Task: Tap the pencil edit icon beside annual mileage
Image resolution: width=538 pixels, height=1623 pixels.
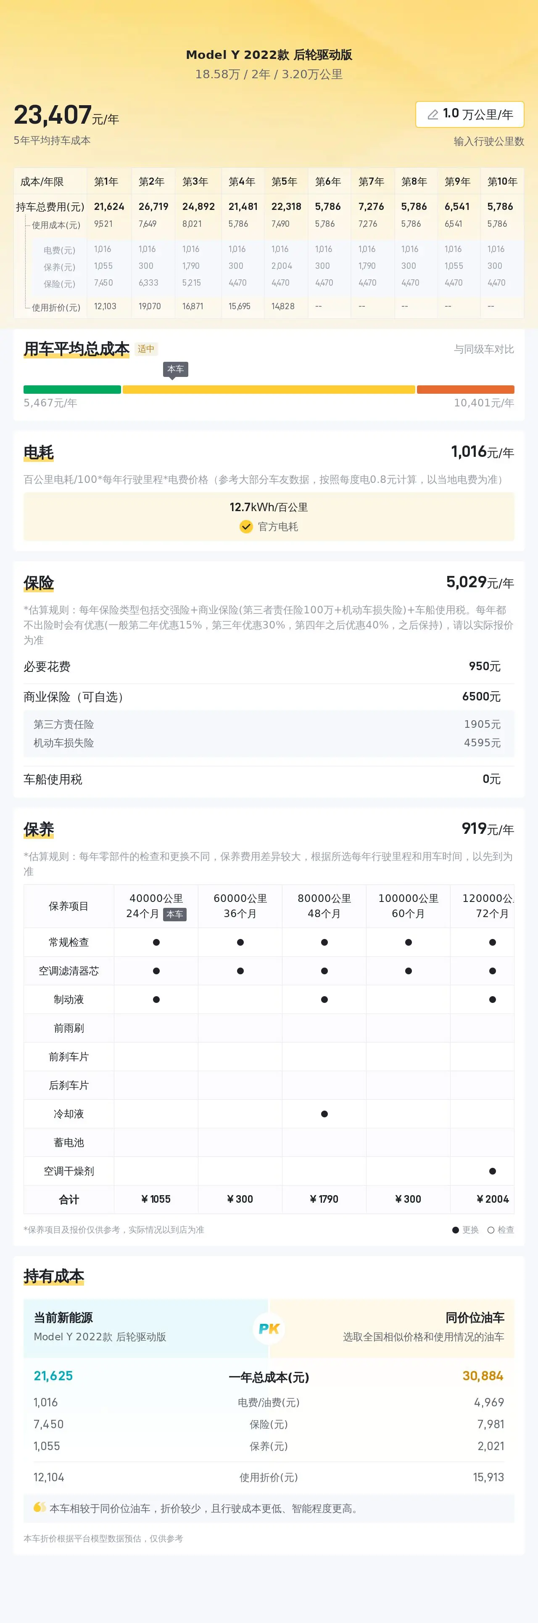Action: 433,115
